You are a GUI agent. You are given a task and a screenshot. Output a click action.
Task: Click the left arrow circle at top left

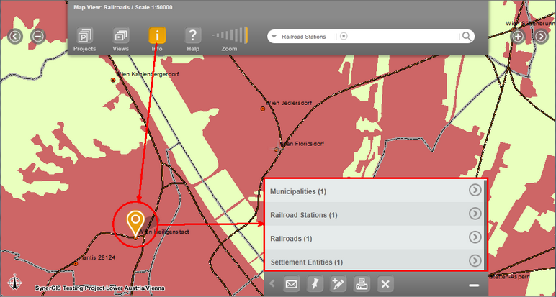tap(15, 37)
